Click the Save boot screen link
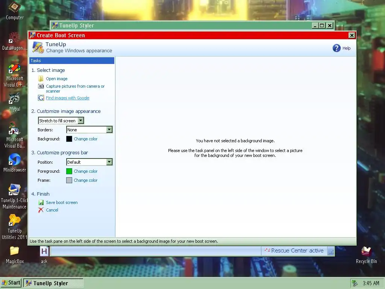Image resolution: width=385 pixels, height=289 pixels. (x=62, y=202)
